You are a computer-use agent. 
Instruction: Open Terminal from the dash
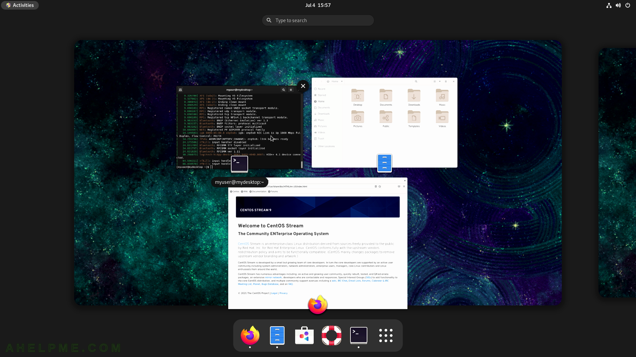click(x=359, y=335)
